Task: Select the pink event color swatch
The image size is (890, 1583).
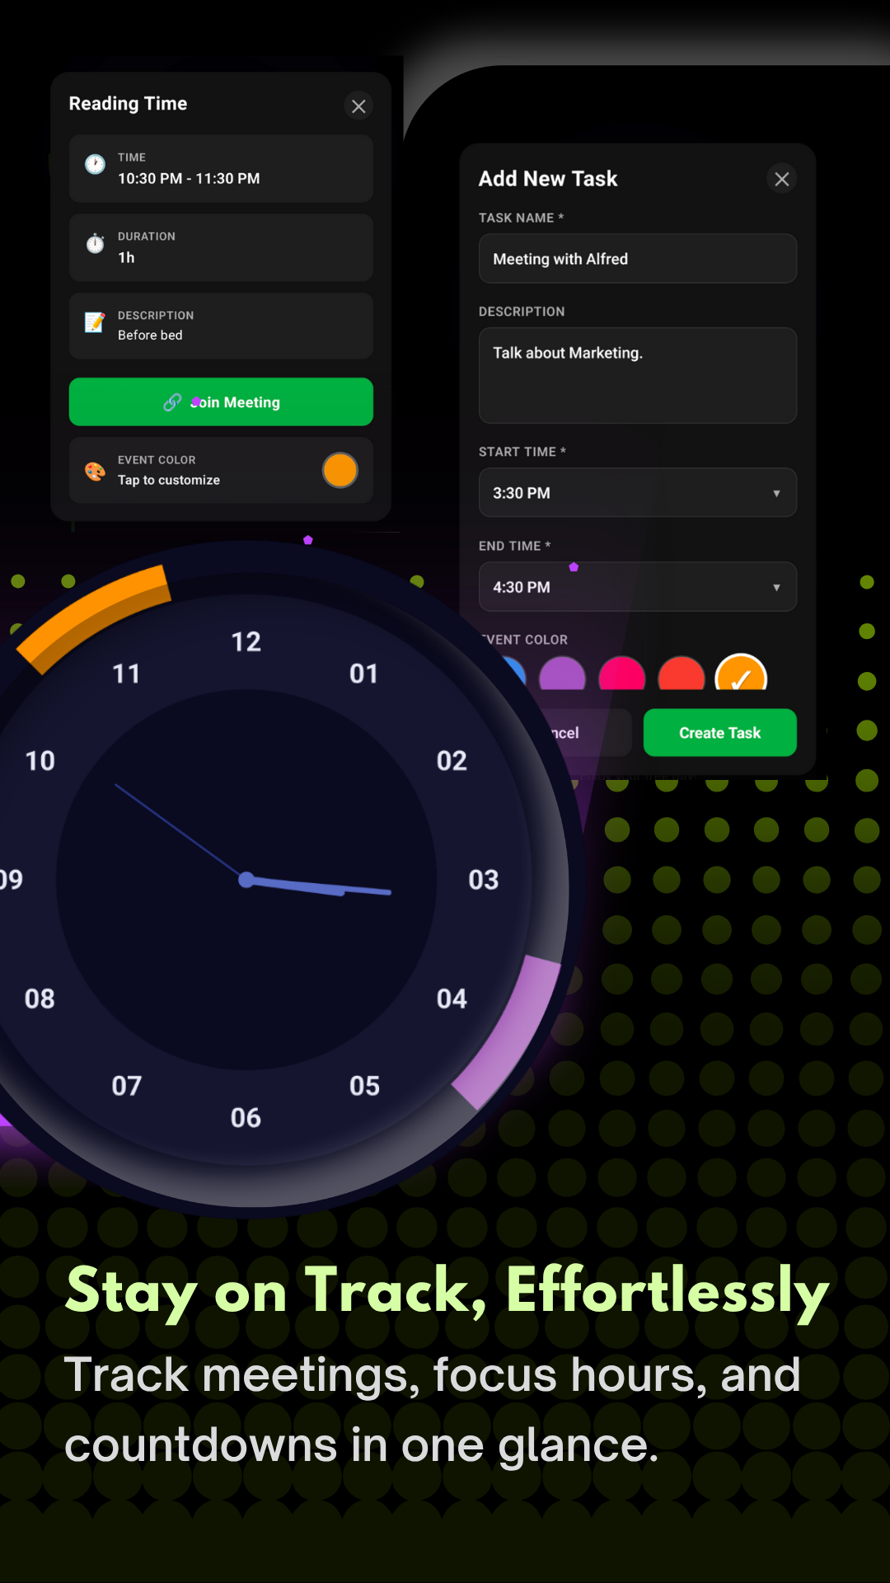Action: pyautogui.click(x=622, y=674)
